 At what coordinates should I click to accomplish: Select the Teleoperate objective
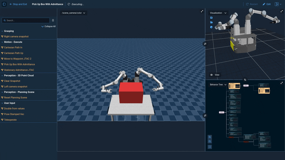click(x=10, y=120)
